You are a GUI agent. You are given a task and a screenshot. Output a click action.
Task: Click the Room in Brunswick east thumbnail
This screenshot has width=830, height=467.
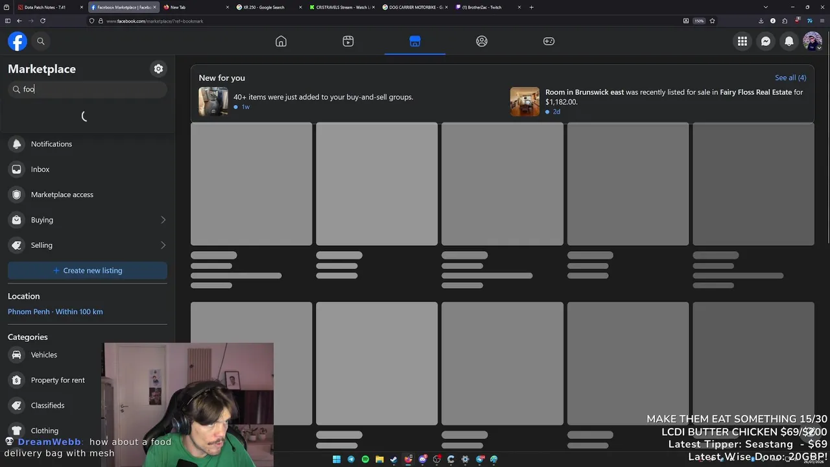coord(525,102)
